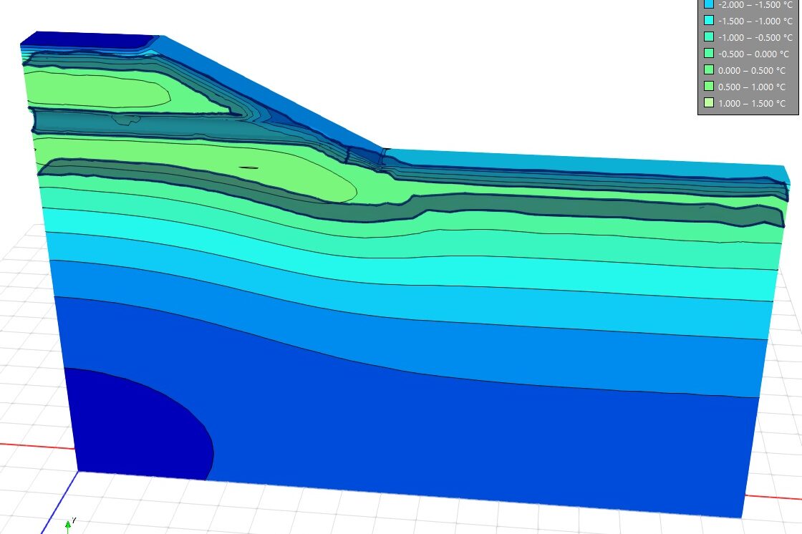Select the legend label "0.000 – 0.500 °C"
Image resolution: width=802 pixels, height=534 pixels.
tap(752, 70)
